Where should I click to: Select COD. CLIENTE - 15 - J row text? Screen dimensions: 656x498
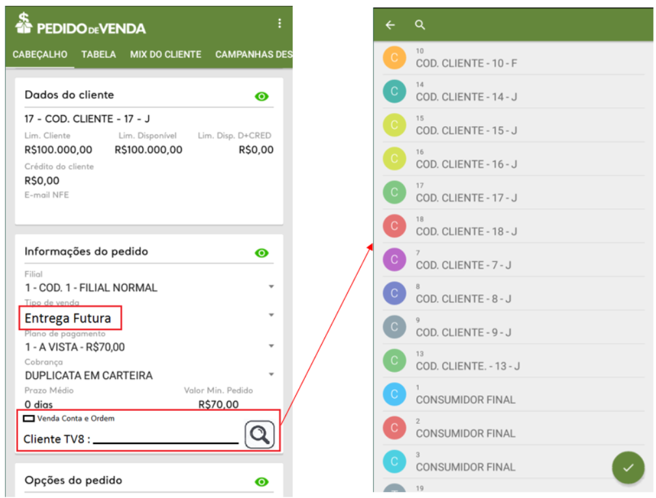pos(466,131)
